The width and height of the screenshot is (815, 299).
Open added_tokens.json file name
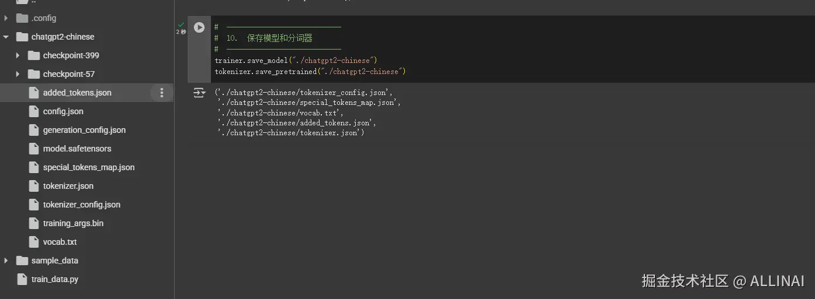pyautogui.click(x=77, y=93)
